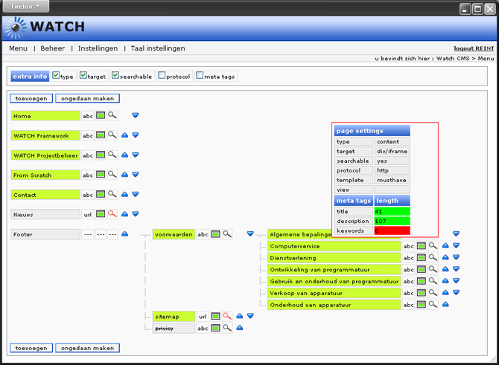Click the div/iframe target value
This screenshot has height=365, width=499.
pos(392,151)
